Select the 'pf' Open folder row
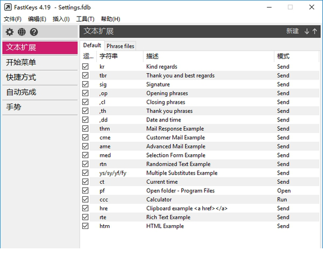Image resolution: width=323 pixels, height=258 pixels. point(180,191)
